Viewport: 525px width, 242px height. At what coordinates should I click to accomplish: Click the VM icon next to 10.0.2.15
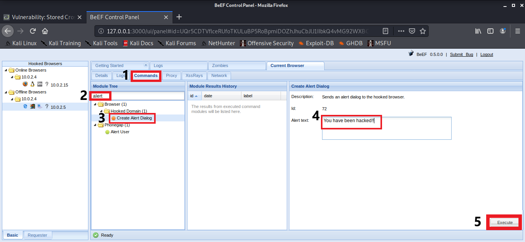click(40, 84)
